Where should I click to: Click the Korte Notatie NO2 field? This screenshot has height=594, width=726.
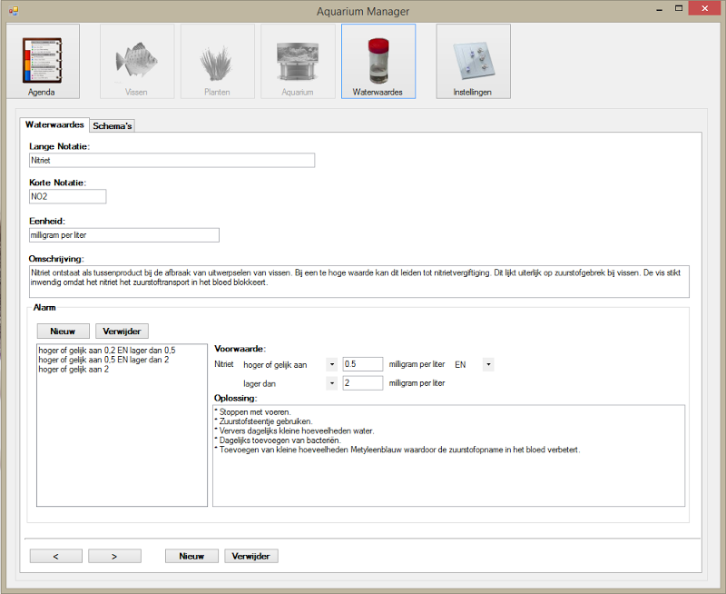pyautogui.click(x=67, y=196)
